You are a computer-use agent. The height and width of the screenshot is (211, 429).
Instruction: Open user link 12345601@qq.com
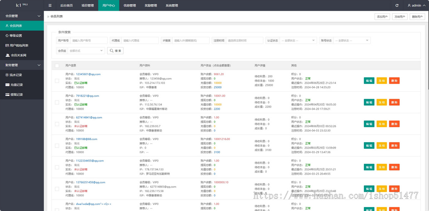coord(88,74)
